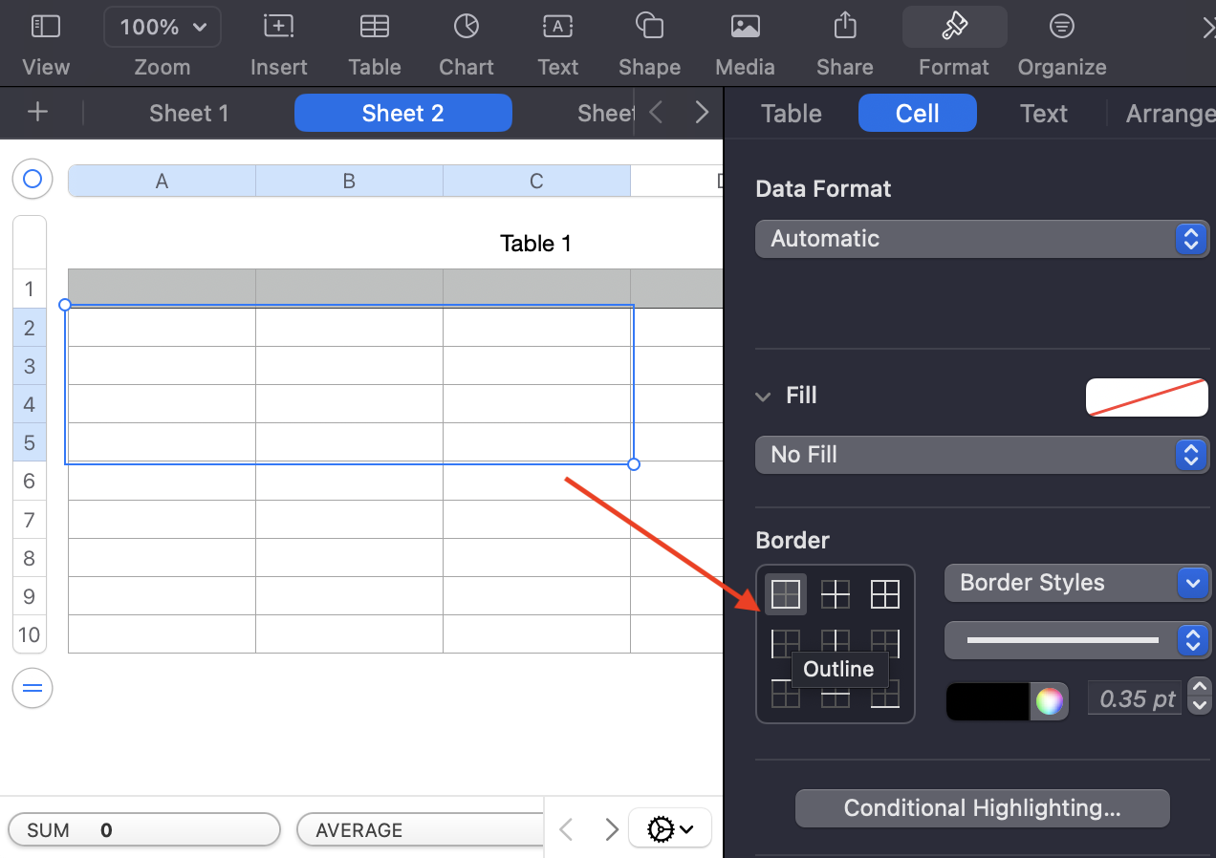Select row 6 header
This screenshot has height=858, width=1216.
tap(30, 481)
